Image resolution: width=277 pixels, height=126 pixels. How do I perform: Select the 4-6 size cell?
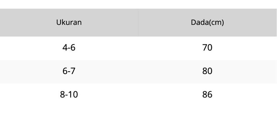pyautogui.click(x=69, y=48)
